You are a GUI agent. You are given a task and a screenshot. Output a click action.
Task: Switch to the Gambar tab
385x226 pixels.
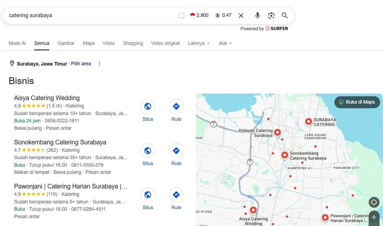point(66,43)
